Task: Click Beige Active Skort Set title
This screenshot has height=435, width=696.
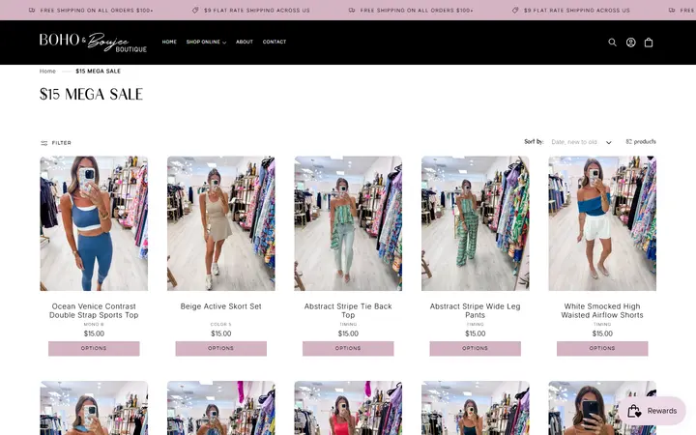Action: 221,306
